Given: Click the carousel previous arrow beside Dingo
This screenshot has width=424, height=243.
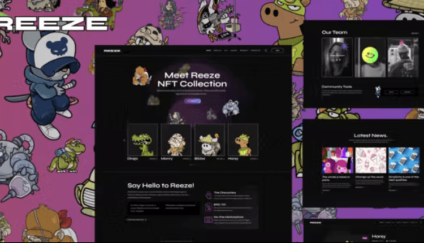Looking at the screenshot, I should 124,140.
